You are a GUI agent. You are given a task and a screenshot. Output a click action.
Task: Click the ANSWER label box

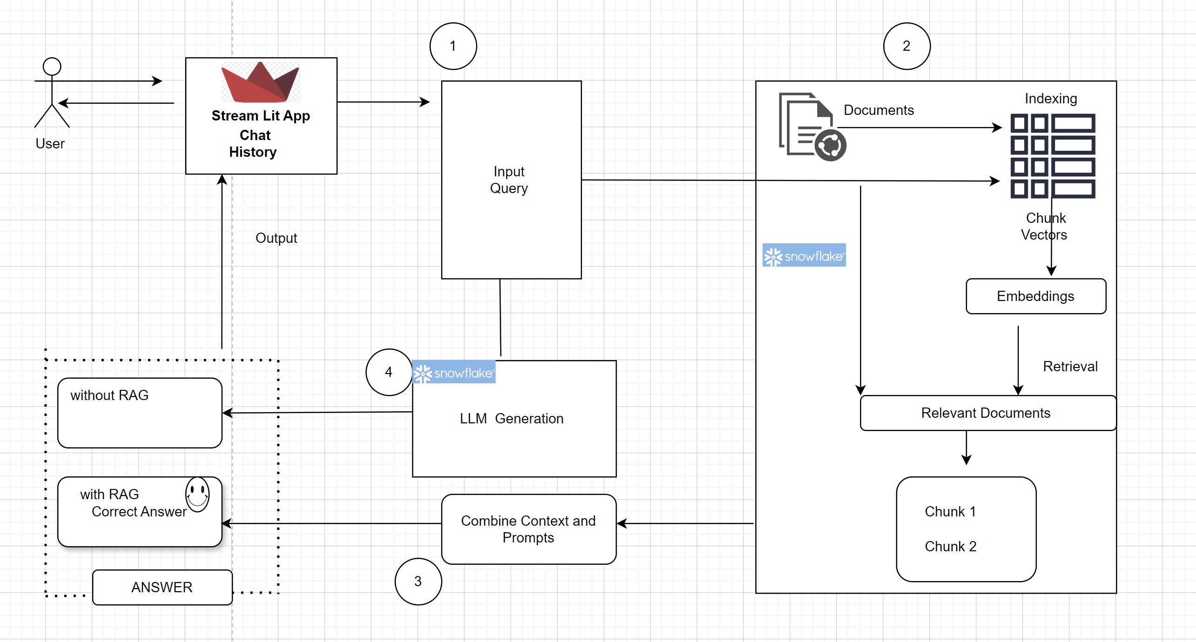tap(162, 587)
